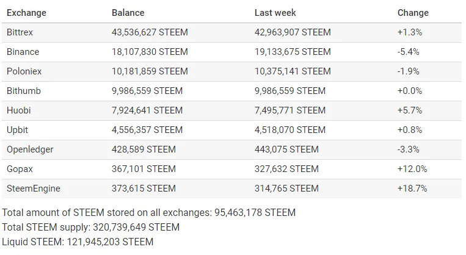Click the Liquid STEEM amount line
The height and width of the screenshot is (255, 466).
(78, 242)
